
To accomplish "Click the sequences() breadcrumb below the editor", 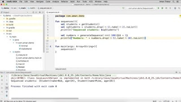I will click(x=61, y=69).
